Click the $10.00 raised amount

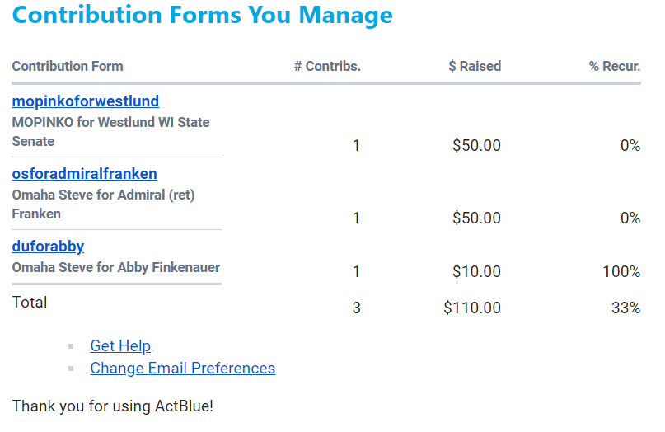pos(476,272)
